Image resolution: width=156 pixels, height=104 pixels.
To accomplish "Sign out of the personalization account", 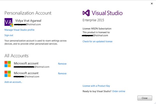I will [9, 35].
